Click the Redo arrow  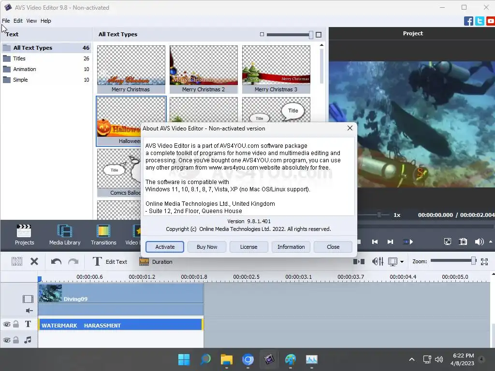pos(73,261)
